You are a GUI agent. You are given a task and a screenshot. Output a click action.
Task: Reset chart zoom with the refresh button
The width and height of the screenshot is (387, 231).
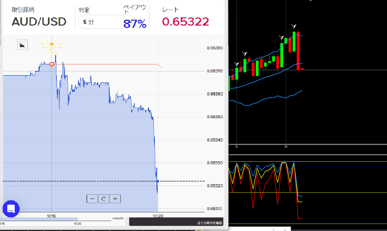pyautogui.click(x=104, y=199)
